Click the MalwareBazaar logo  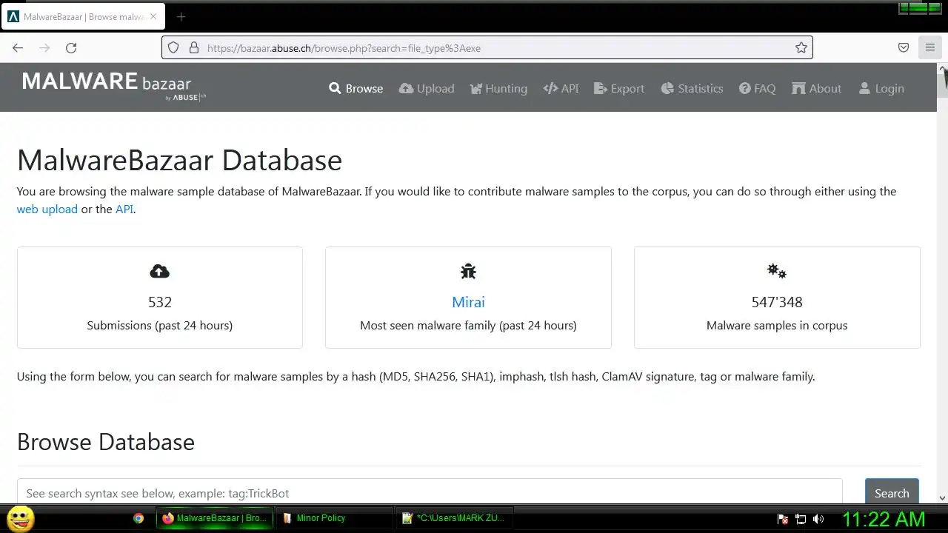[114, 85]
